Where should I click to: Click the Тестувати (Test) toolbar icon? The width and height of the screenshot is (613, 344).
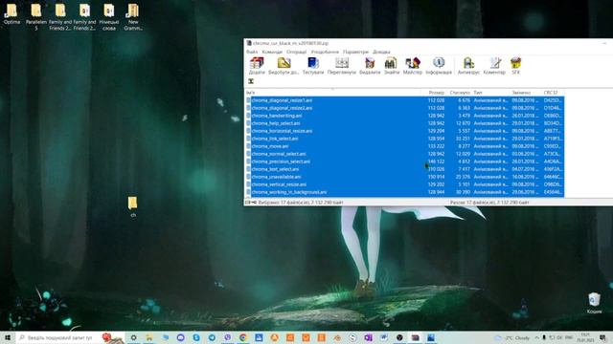coord(313,66)
